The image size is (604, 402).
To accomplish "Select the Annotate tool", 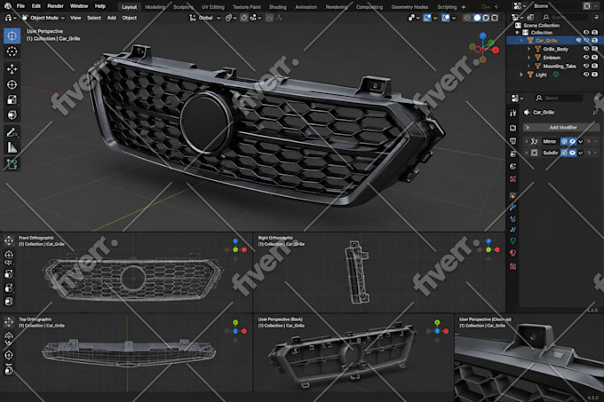I will pos(12,133).
